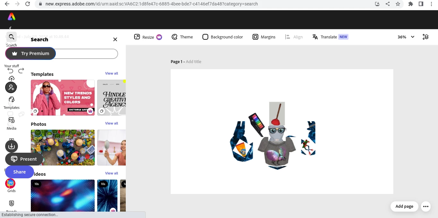Click the premium crown badge on pink template
The height and width of the screenshot is (218, 438).
pos(90,111)
